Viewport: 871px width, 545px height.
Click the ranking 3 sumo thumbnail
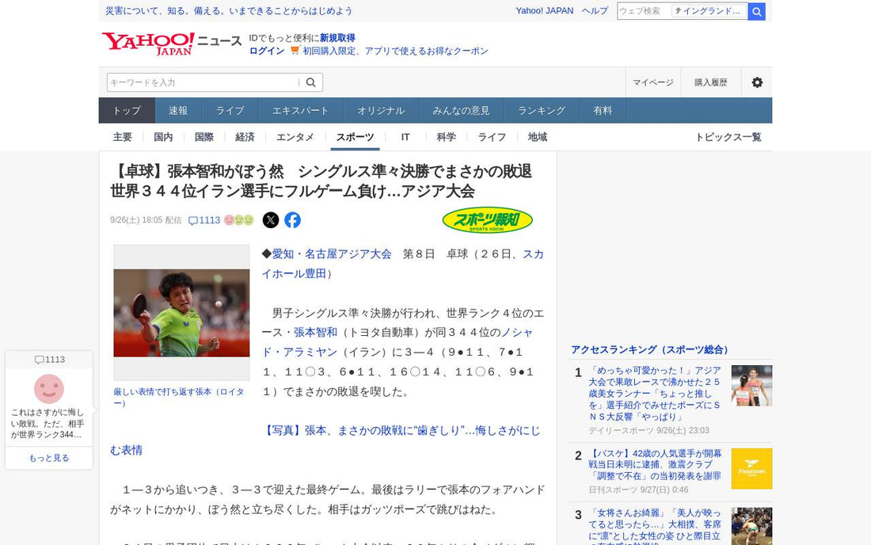pyautogui.click(x=751, y=526)
